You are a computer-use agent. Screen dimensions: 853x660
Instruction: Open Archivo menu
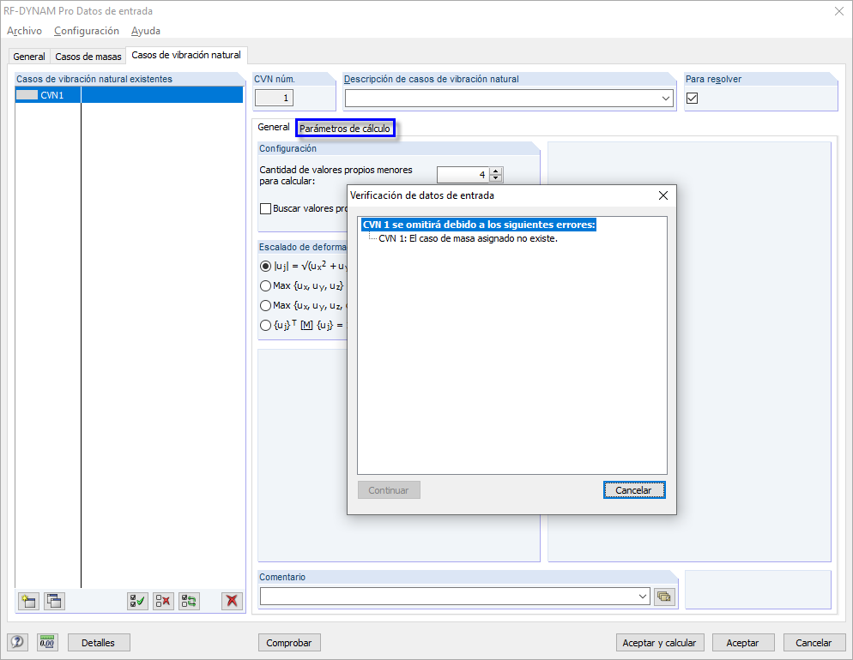(25, 31)
